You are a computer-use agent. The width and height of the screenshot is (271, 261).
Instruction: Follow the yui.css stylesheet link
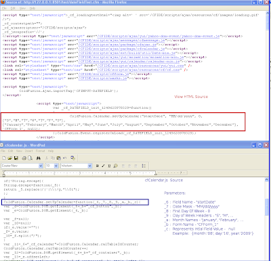coord(141,66)
